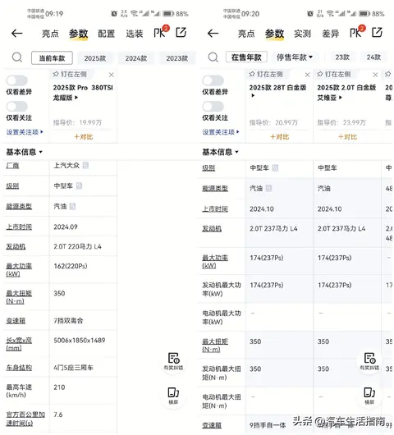Image resolution: width=394 pixels, height=435 pixels.
Task: Tap info icon next to 上汽大众
Action: pos(85,165)
